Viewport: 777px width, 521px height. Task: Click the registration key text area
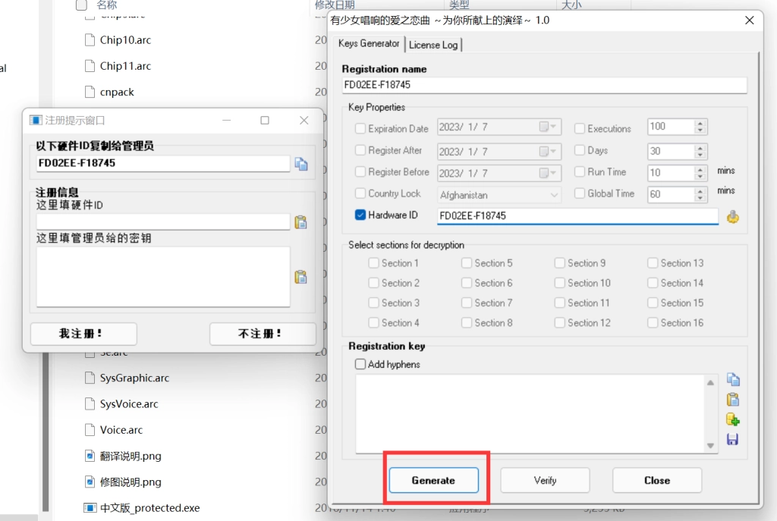click(530, 413)
